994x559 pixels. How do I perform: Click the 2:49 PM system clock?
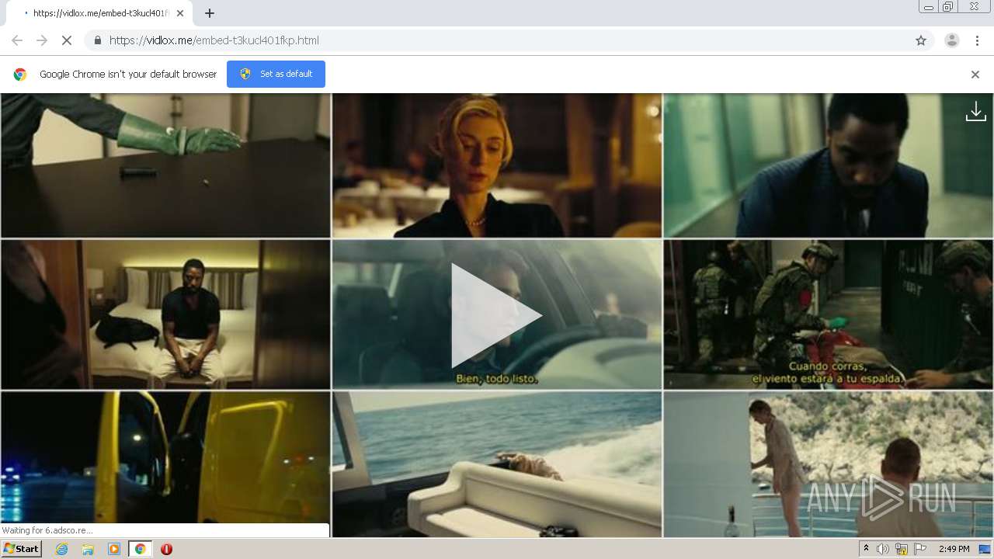pos(954,549)
